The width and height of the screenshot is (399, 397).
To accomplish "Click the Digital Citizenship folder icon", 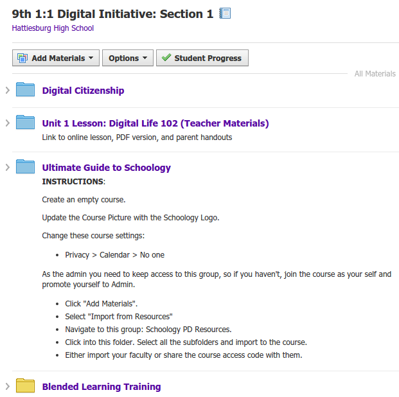I will tap(25, 89).
